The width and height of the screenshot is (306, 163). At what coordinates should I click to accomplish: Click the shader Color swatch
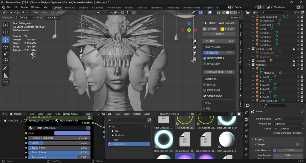72,133
